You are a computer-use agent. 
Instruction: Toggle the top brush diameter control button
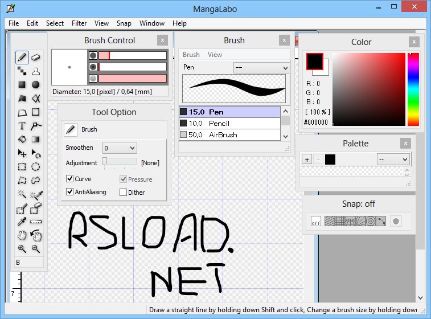(93, 56)
